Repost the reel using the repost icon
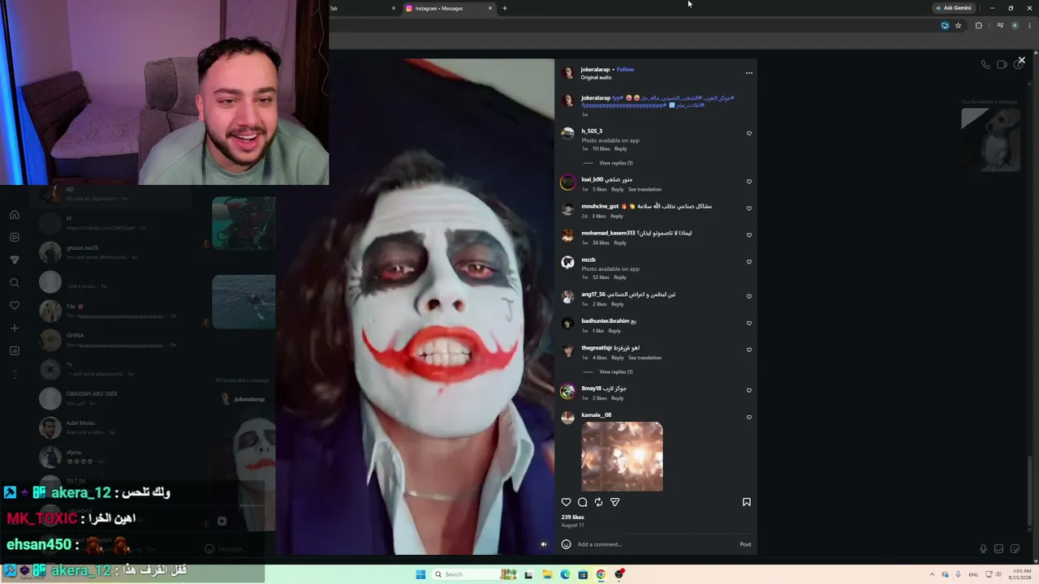1039x584 pixels. pyautogui.click(x=599, y=502)
